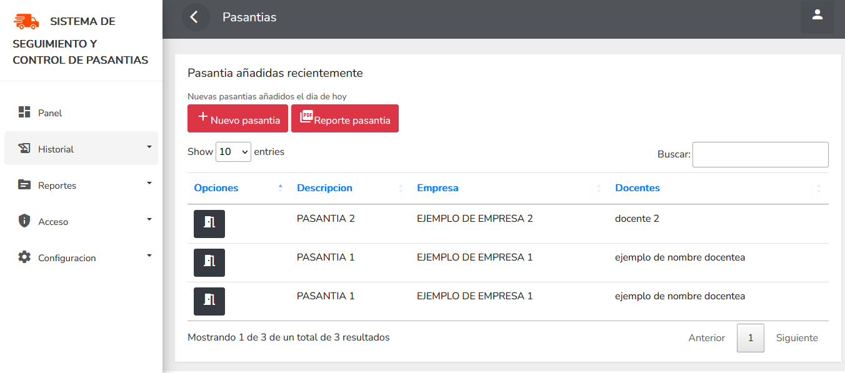The image size is (845, 373).
Task: Click the Reporte pasantia PDF button
Action: [345, 119]
